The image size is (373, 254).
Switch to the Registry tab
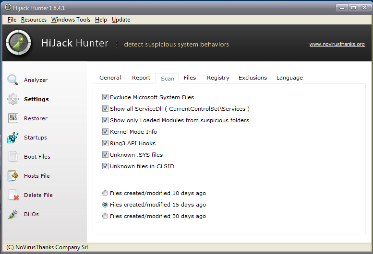(x=218, y=78)
